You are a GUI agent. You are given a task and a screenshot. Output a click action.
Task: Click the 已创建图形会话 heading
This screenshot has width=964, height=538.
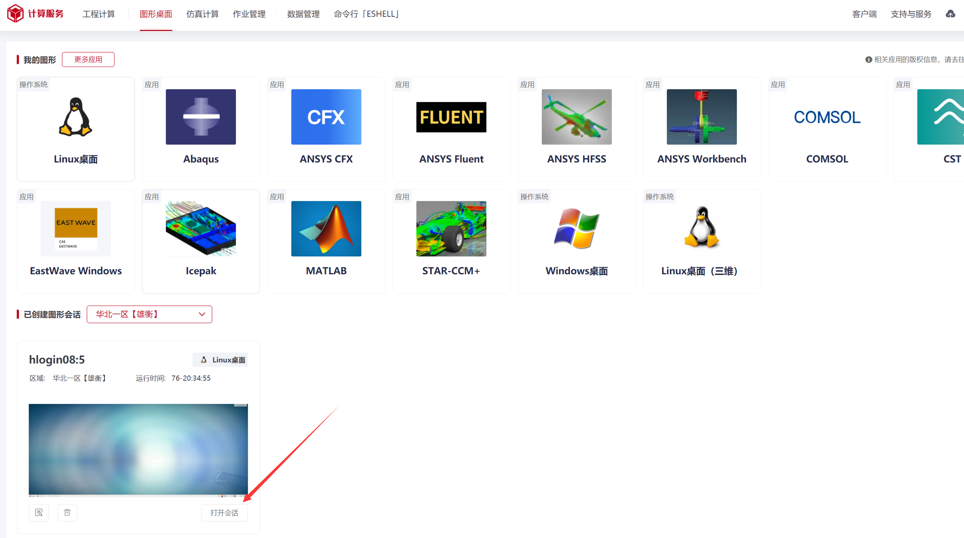coord(52,315)
